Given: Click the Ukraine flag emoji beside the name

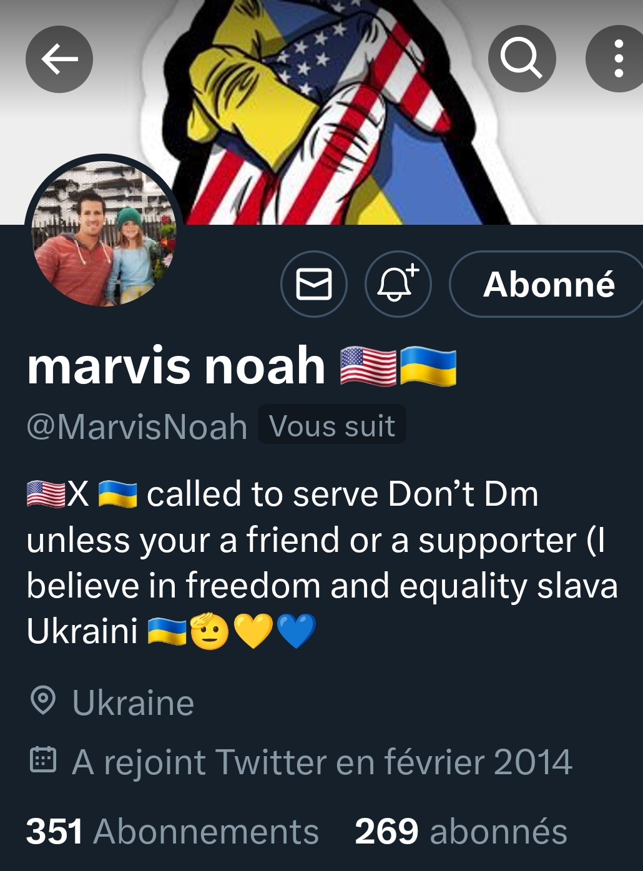Looking at the screenshot, I should tap(428, 367).
